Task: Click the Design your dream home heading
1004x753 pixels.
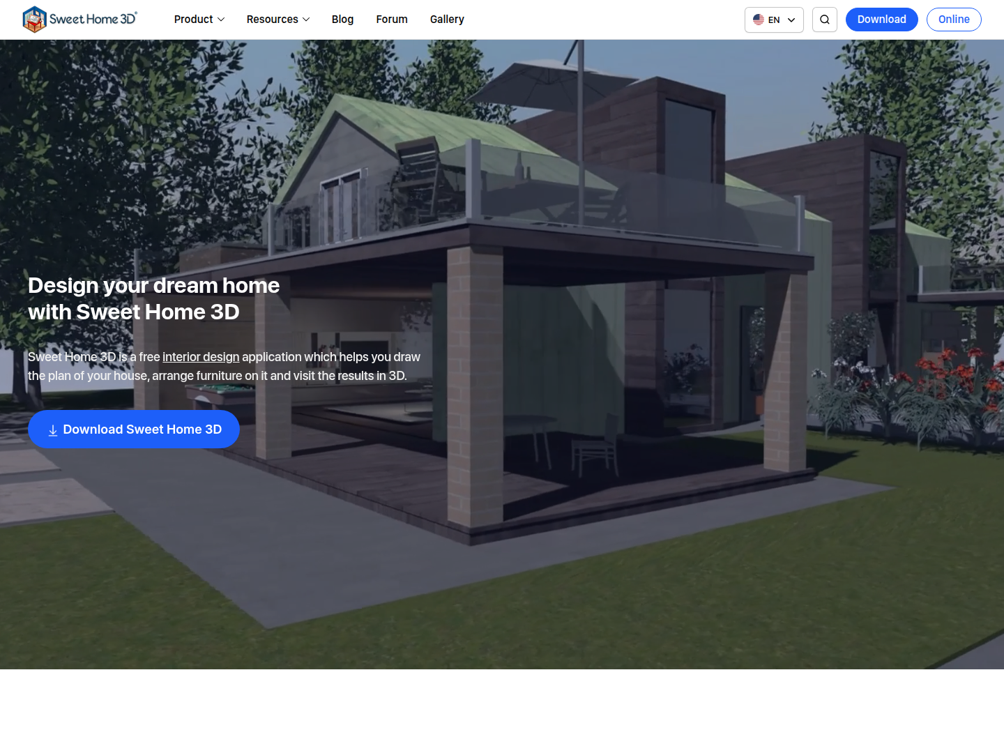Action: point(154,298)
